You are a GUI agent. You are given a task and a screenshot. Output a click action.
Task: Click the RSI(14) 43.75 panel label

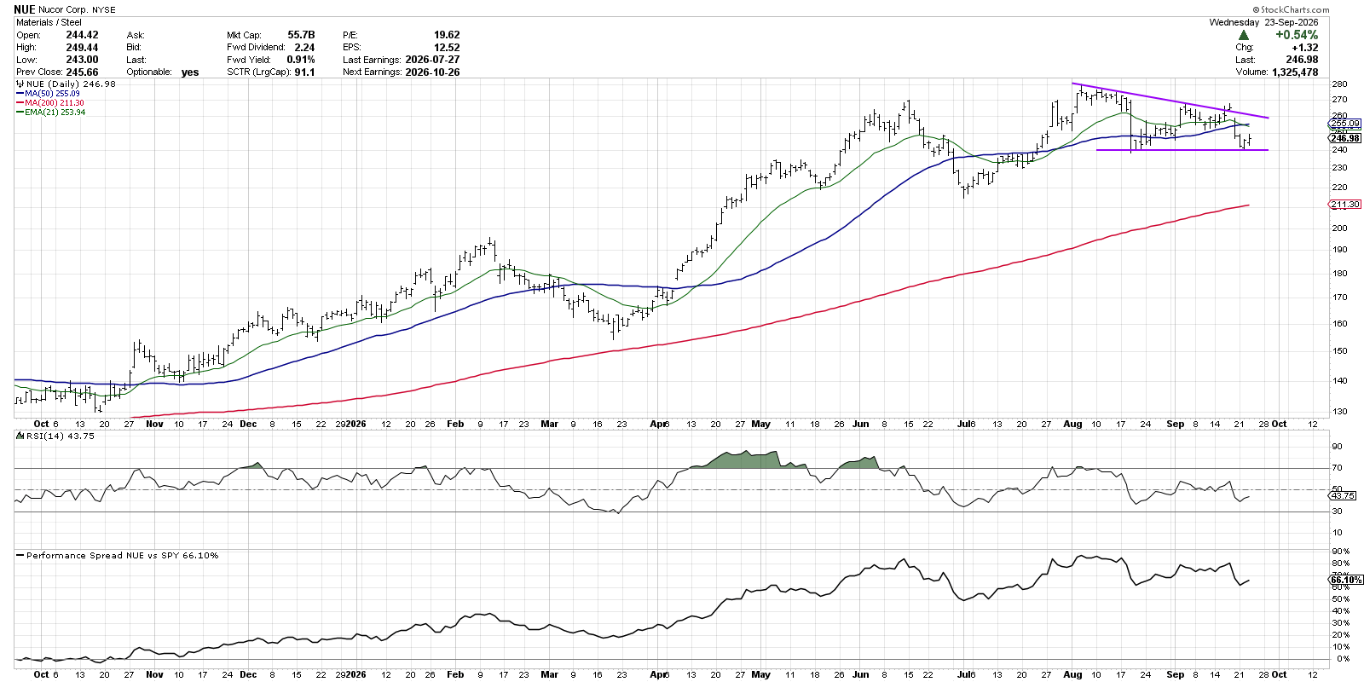56,436
